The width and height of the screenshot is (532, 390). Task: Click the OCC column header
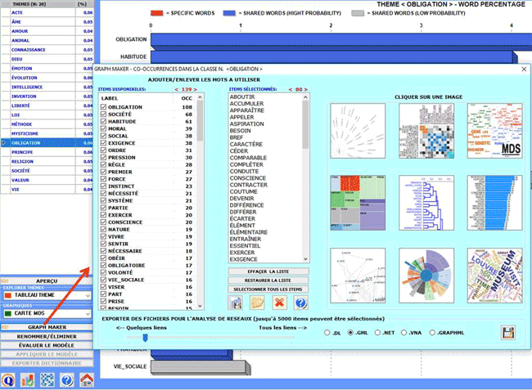click(187, 98)
